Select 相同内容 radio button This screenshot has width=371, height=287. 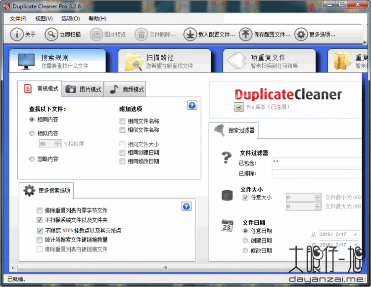[32, 120]
